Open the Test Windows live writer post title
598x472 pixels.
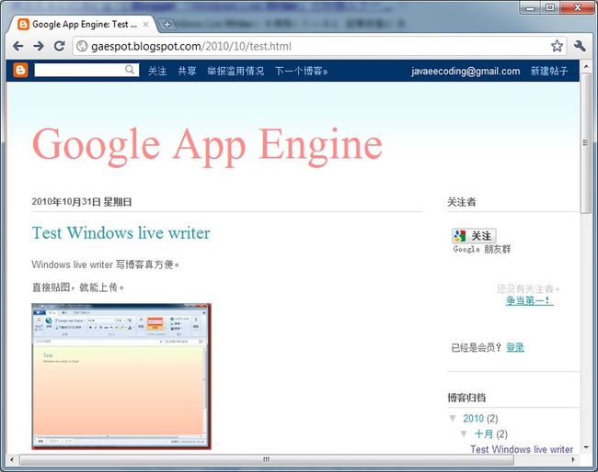pos(121,233)
